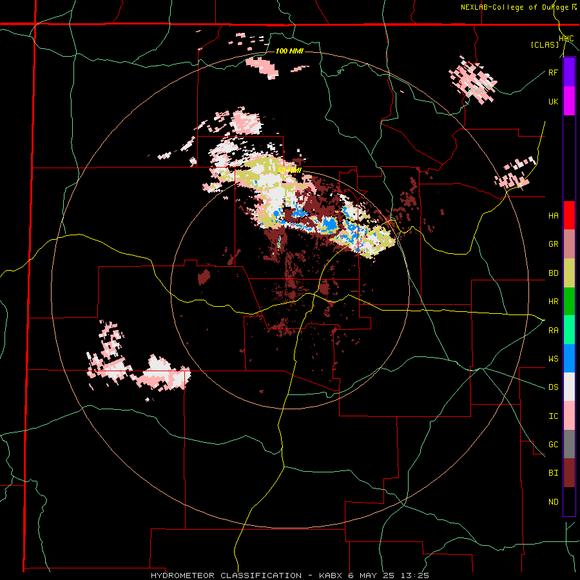
Task: Click the RF legend label
Action: [x=553, y=72]
